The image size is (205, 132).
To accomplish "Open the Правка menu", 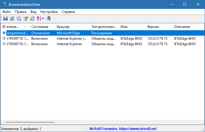I will point(21,12).
